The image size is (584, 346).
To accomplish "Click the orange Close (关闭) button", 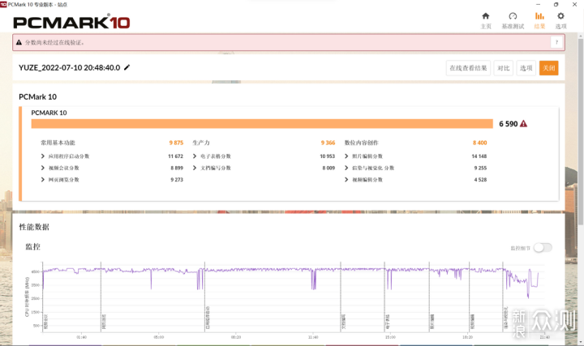I will [548, 68].
